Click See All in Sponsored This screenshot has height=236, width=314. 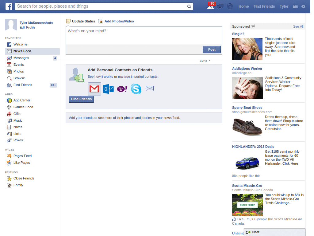[x=298, y=26]
